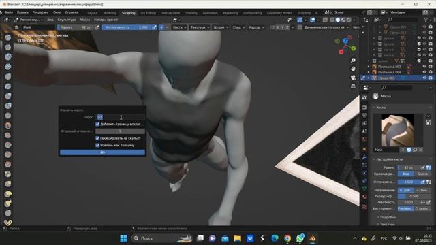Viewport: 436px width, 245px height.
Task: Unlink the Mask brush with X
Action: [420, 150]
